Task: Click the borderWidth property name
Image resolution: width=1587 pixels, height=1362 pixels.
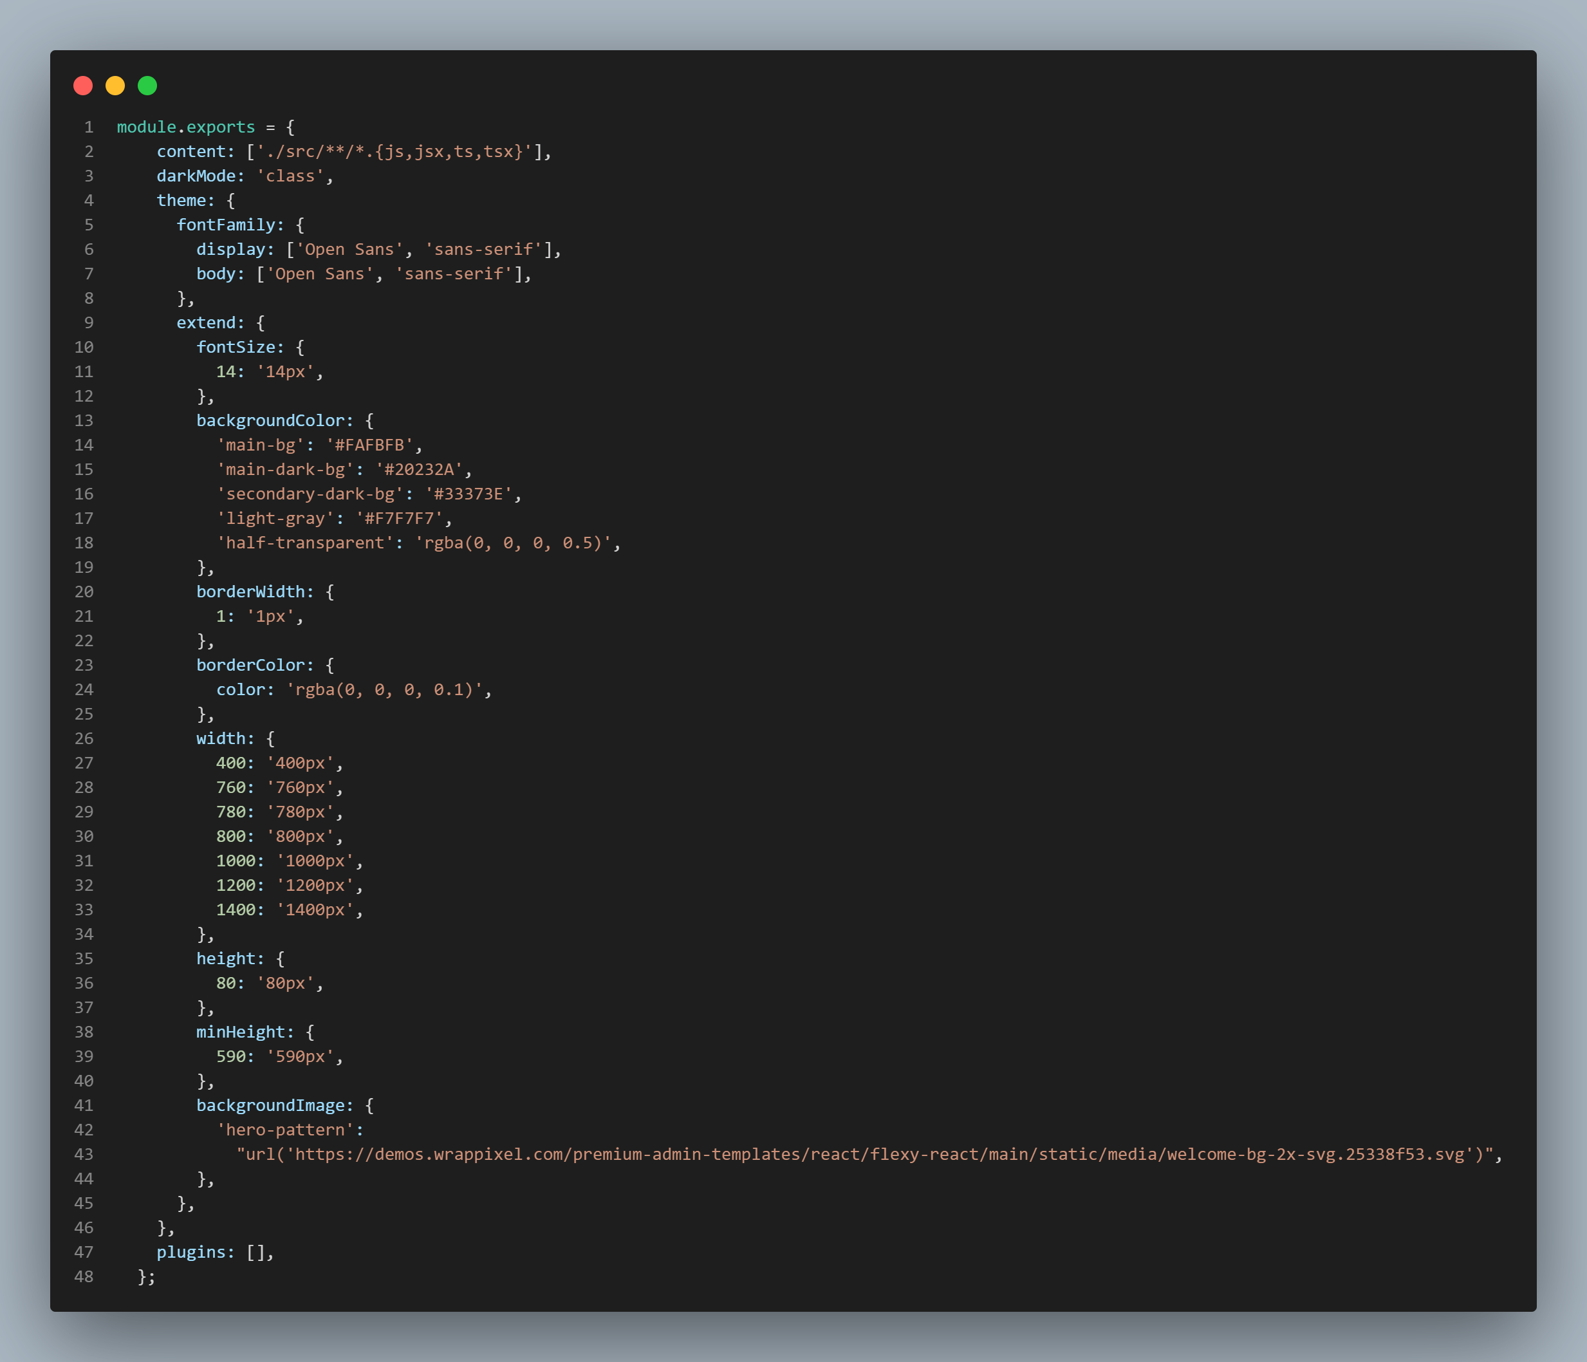Action: (x=254, y=592)
